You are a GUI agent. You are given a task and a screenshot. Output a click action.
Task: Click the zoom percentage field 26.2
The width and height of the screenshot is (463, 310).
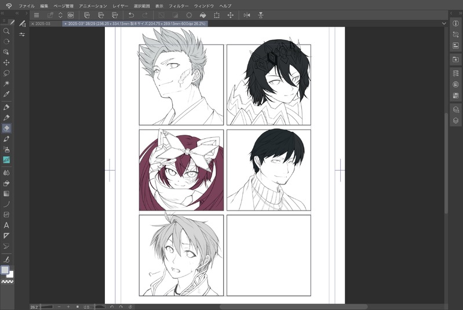pyautogui.click(x=34, y=307)
